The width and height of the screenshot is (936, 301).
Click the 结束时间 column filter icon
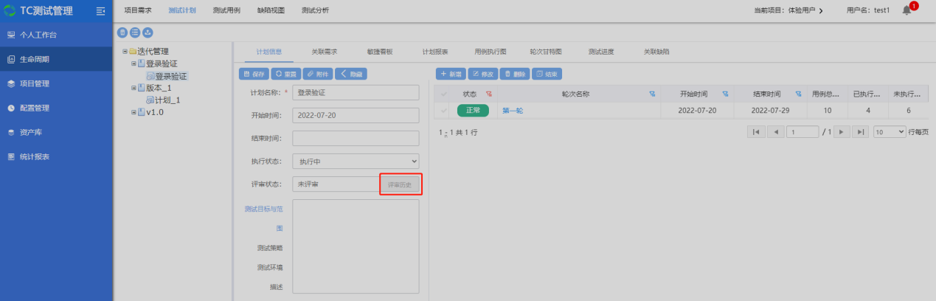coord(800,94)
